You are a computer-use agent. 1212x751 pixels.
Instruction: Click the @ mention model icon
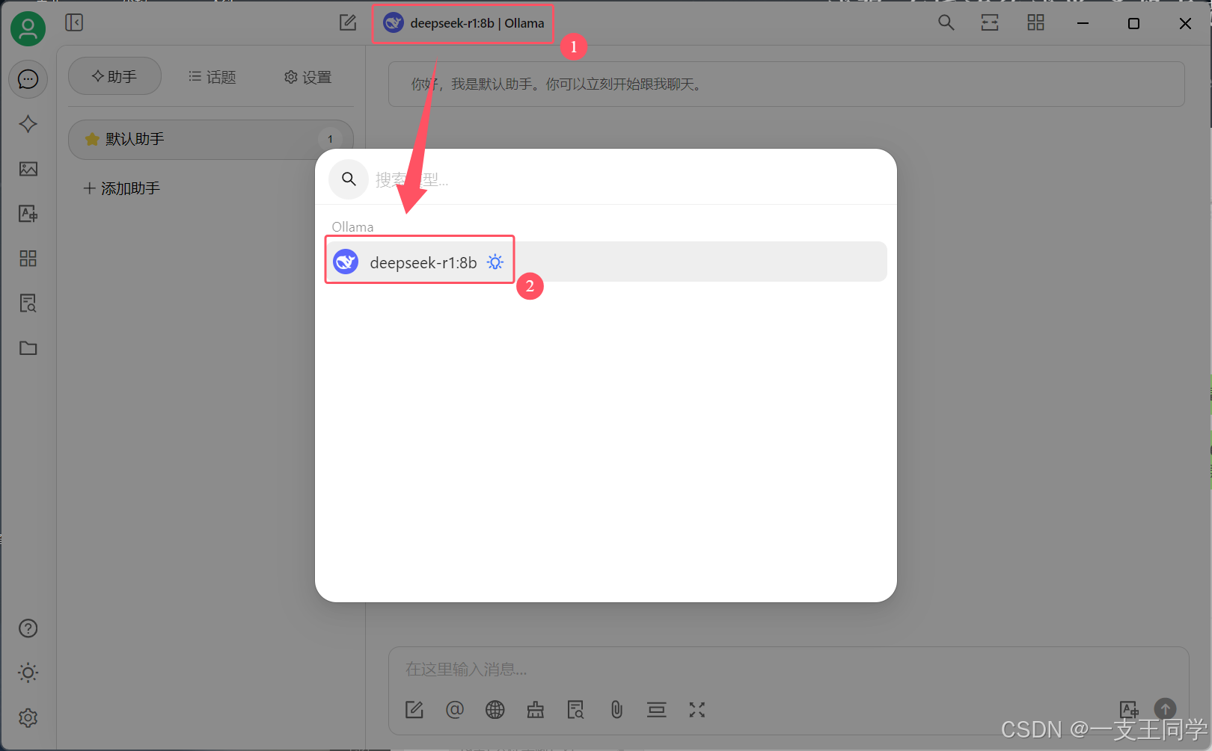pyautogui.click(x=455, y=710)
